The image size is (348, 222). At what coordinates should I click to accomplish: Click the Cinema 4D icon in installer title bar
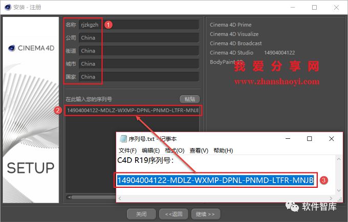click(8, 7)
